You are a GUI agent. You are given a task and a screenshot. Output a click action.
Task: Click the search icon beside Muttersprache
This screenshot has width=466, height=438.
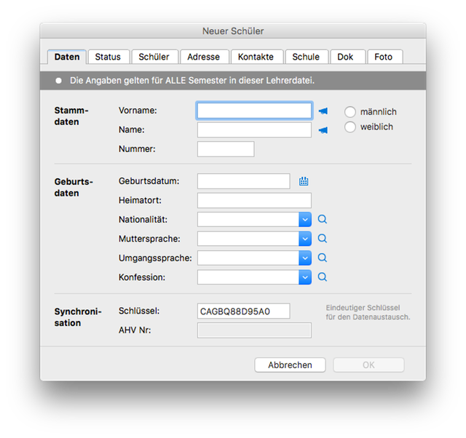click(323, 239)
